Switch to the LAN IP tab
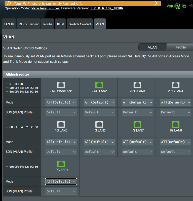 [x=9, y=24]
